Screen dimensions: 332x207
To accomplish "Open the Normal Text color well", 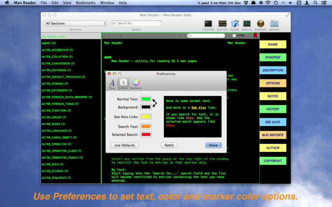I will 146,99.
